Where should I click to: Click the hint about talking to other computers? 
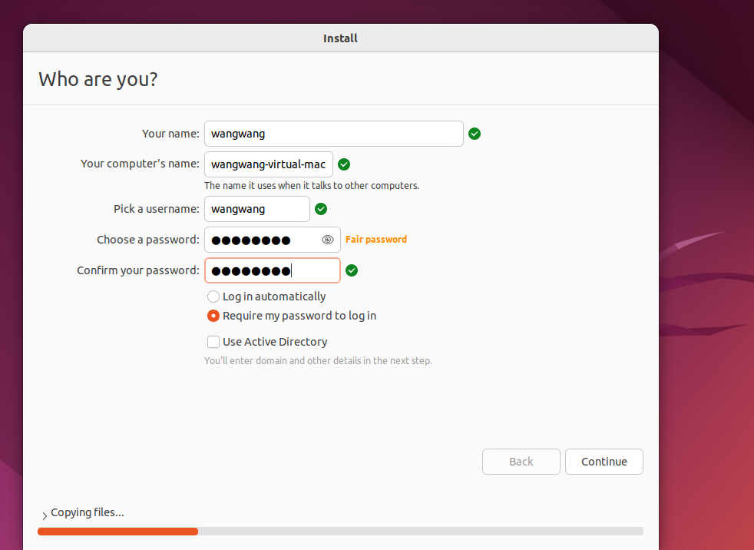point(312,186)
